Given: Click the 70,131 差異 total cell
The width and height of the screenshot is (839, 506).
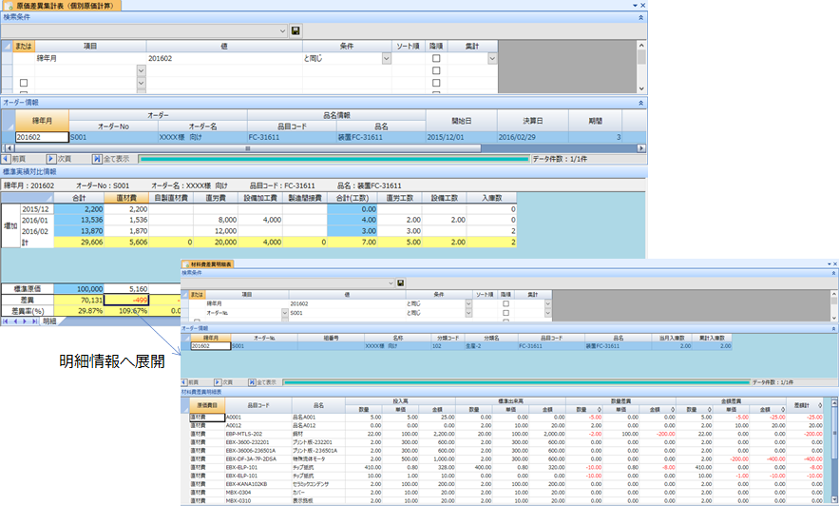Looking at the screenshot, I should pyautogui.click(x=79, y=300).
